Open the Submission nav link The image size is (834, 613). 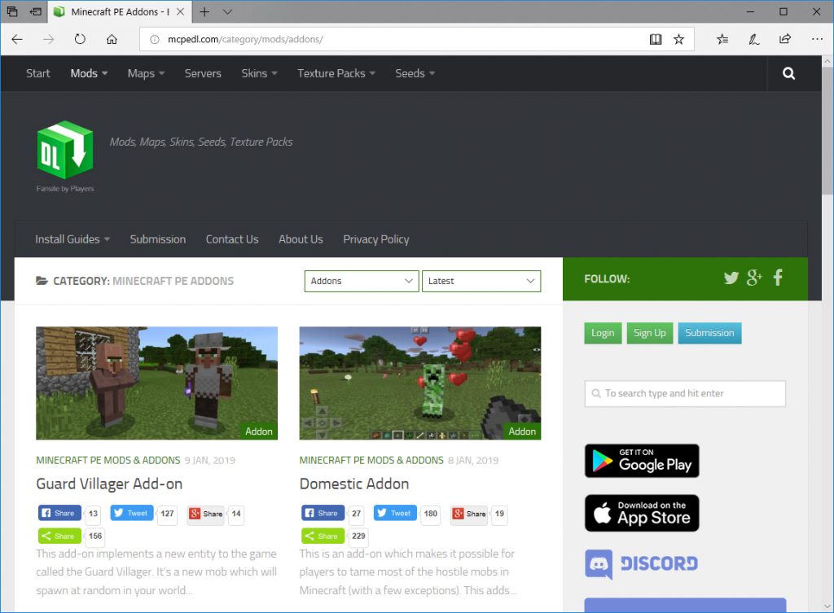158,239
